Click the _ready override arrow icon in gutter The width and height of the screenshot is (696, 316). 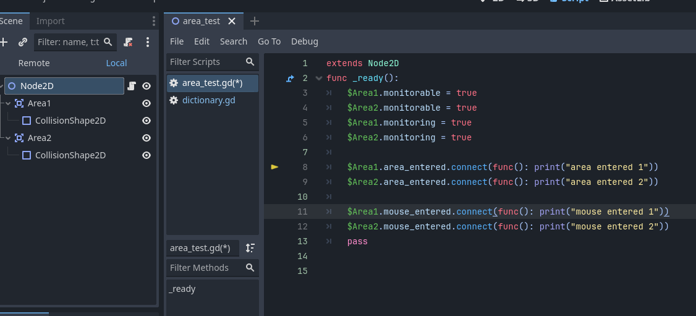[x=291, y=79]
